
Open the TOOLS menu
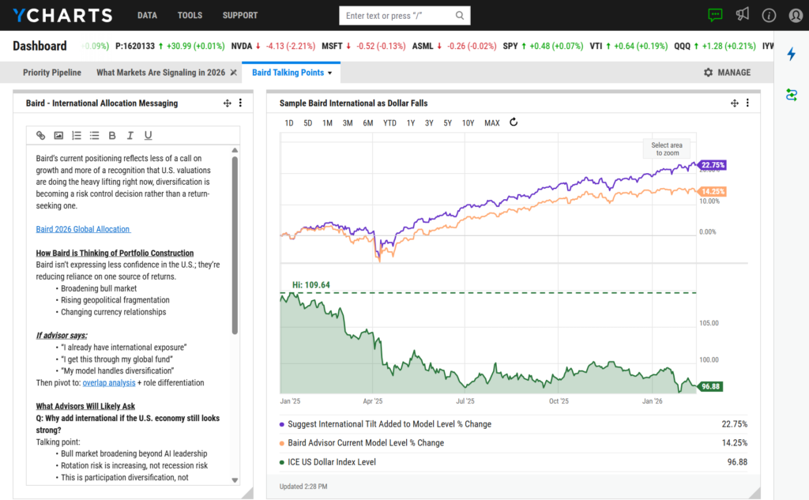pos(190,14)
